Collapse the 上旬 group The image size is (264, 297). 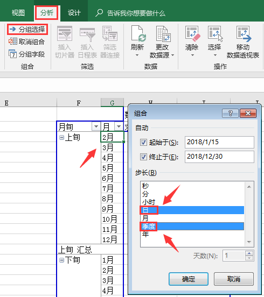point(61,138)
